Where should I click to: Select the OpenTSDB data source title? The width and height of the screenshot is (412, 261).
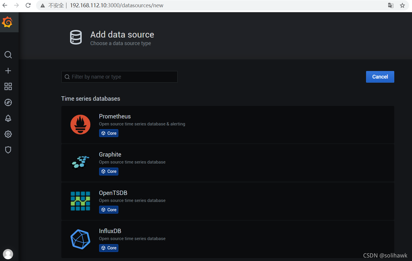pos(113,193)
